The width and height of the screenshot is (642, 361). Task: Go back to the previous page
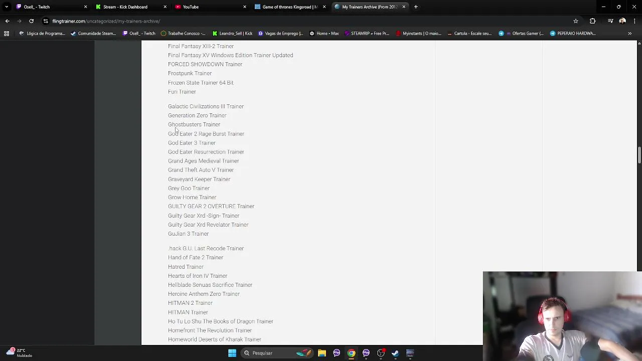7,21
